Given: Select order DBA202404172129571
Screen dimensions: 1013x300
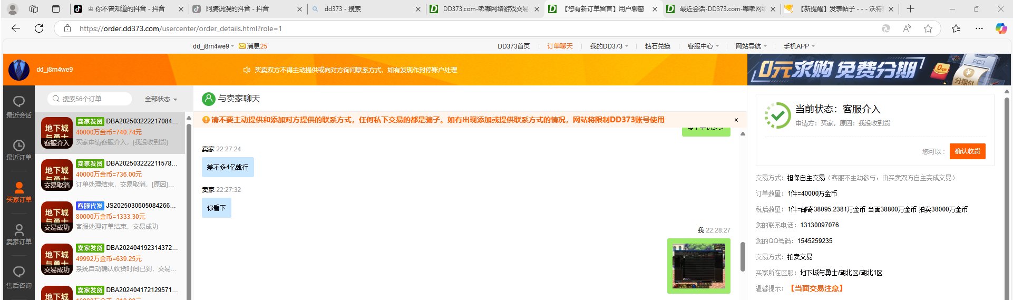Looking at the screenshot, I should click(110, 291).
